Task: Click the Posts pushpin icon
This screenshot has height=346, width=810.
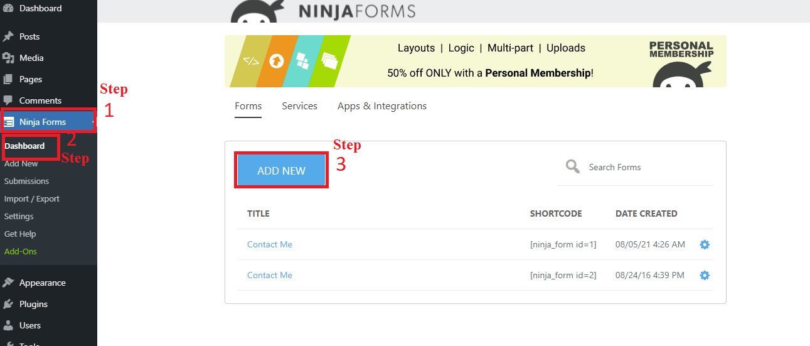Action: tap(8, 36)
